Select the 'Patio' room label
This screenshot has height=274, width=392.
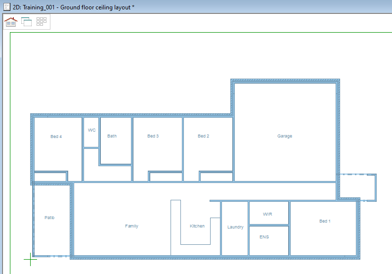point(49,218)
